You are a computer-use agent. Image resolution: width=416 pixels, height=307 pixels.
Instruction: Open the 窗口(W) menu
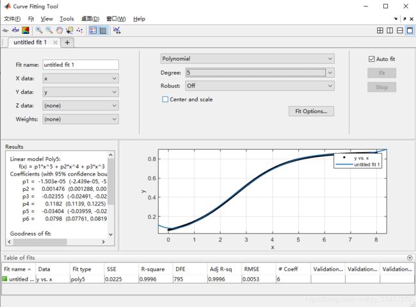tap(116, 19)
